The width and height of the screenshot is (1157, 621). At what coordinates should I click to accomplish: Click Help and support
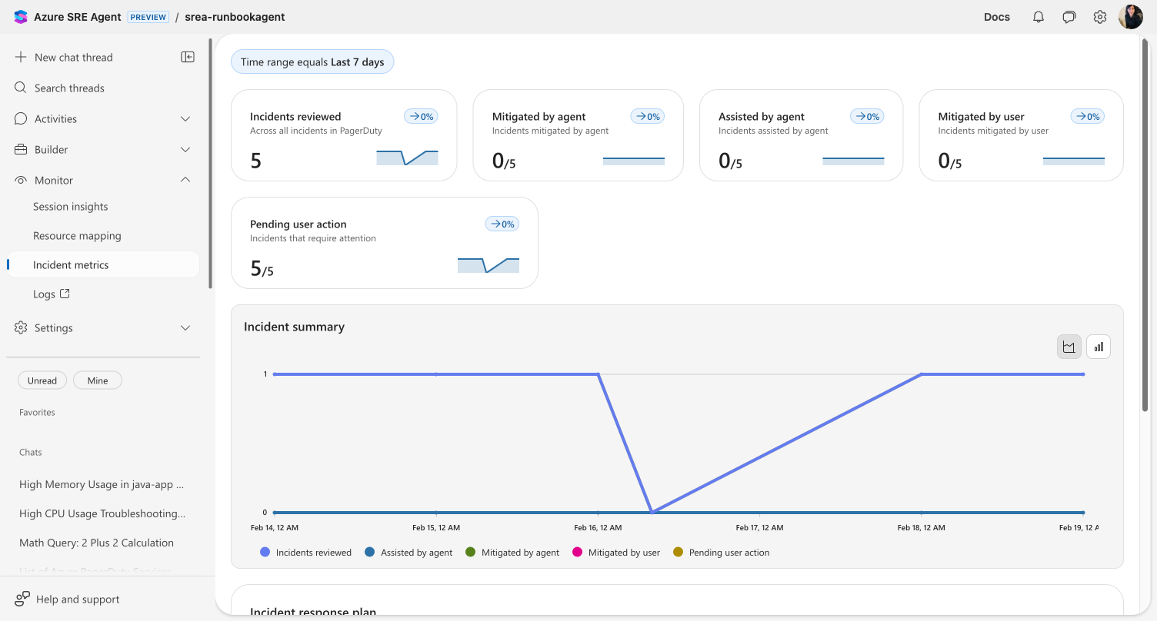click(76, 599)
